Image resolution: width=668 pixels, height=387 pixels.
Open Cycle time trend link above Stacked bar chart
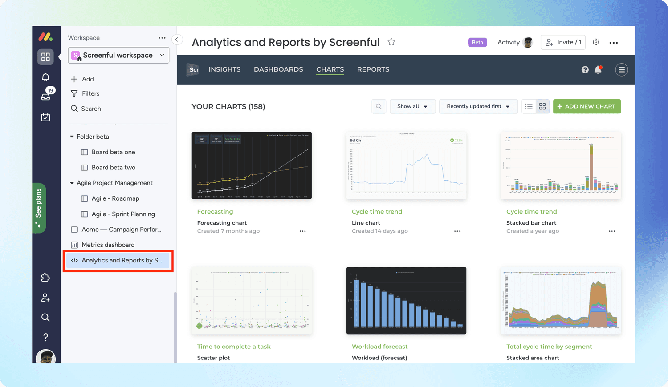tap(531, 212)
